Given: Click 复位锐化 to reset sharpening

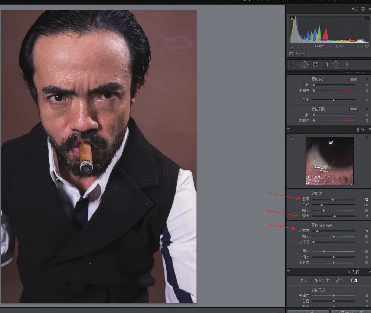Looking at the screenshot, I should pyautogui.click(x=318, y=193).
